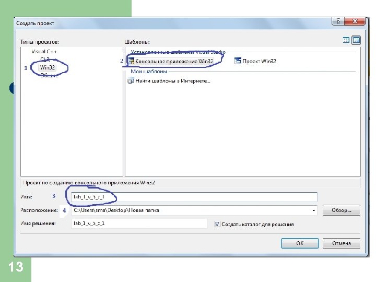Select Win32 project type
The image size is (376, 282).
(x=48, y=67)
